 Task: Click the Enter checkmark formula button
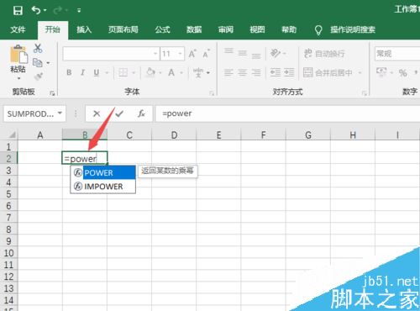pos(119,113)
